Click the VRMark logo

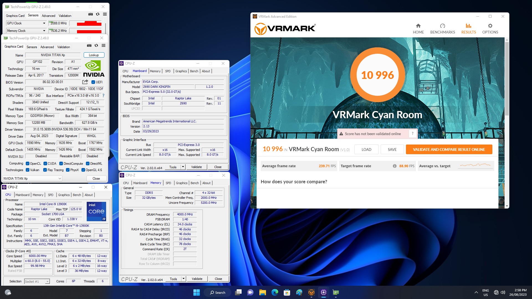click(285, 29)
